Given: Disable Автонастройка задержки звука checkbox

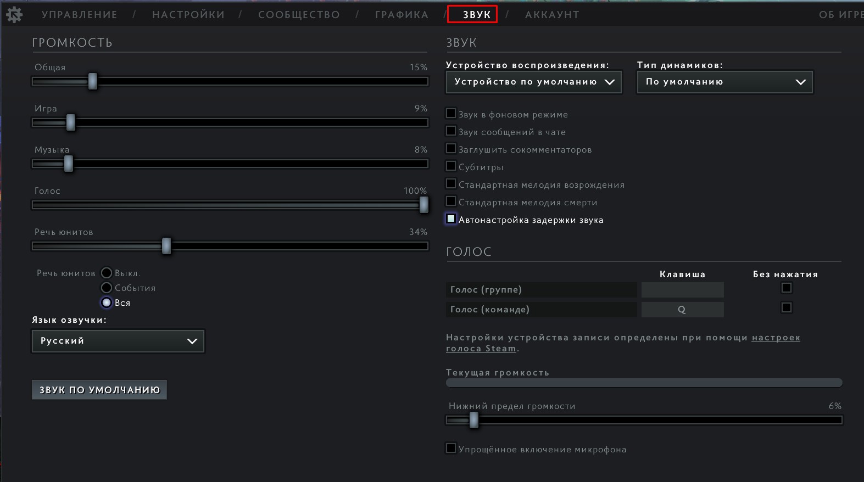Looking at the screenshot, I should click(x=451, y=218).
